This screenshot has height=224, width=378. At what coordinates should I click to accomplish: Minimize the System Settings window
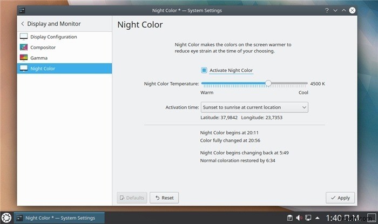[335, 10]
